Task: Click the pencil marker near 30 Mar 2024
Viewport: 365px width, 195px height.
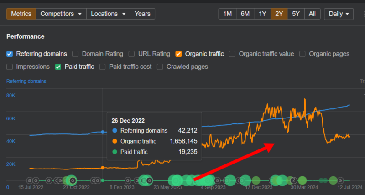Action: [x=294, y=180]
